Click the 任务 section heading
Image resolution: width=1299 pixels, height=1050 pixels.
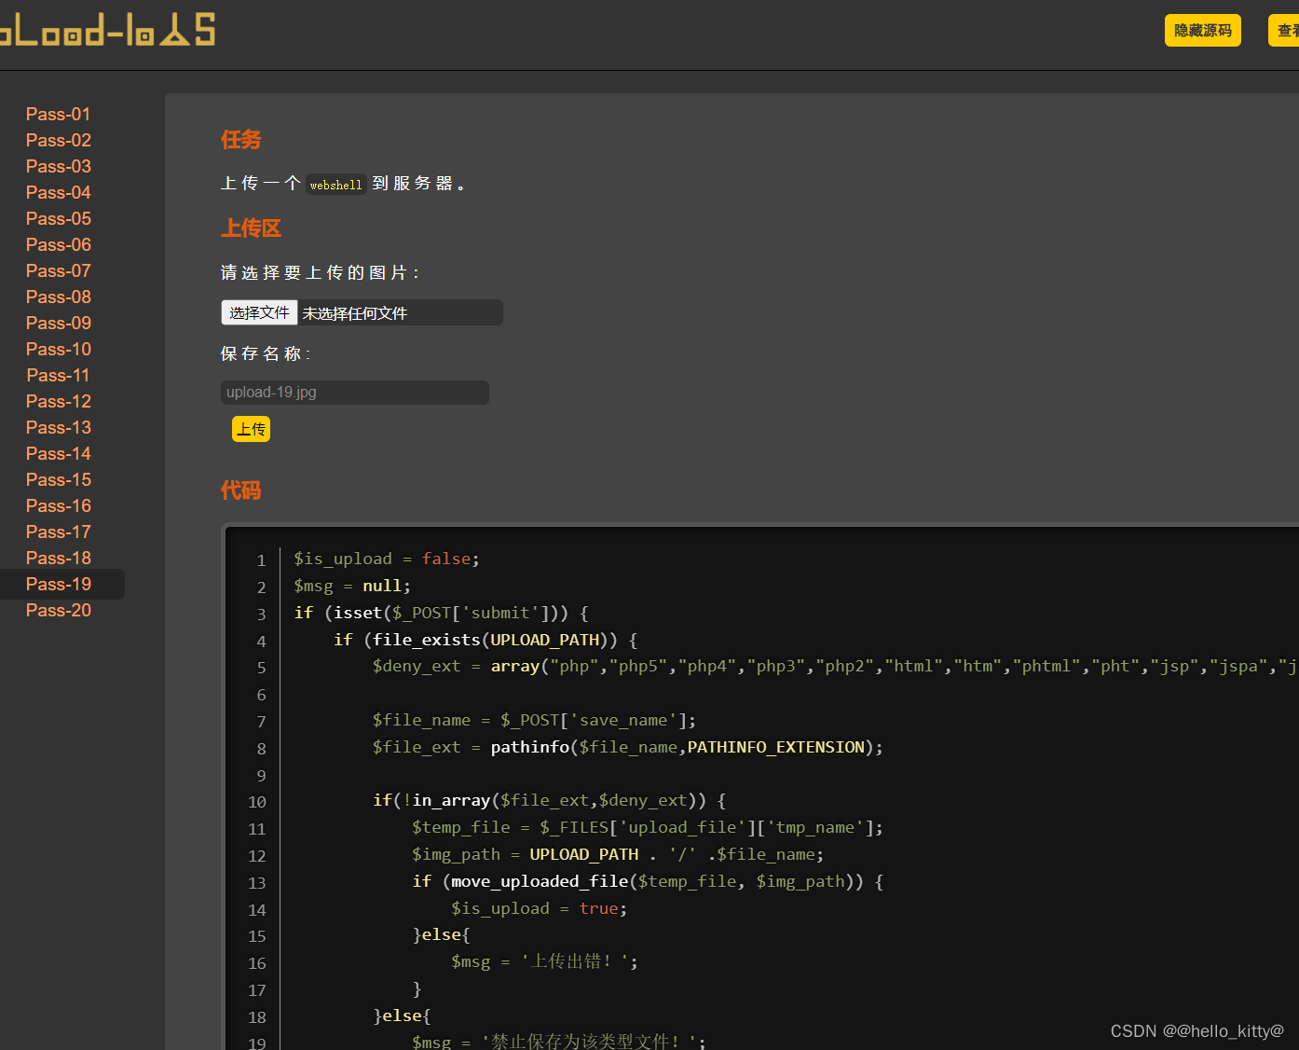[x=241, y=140]
